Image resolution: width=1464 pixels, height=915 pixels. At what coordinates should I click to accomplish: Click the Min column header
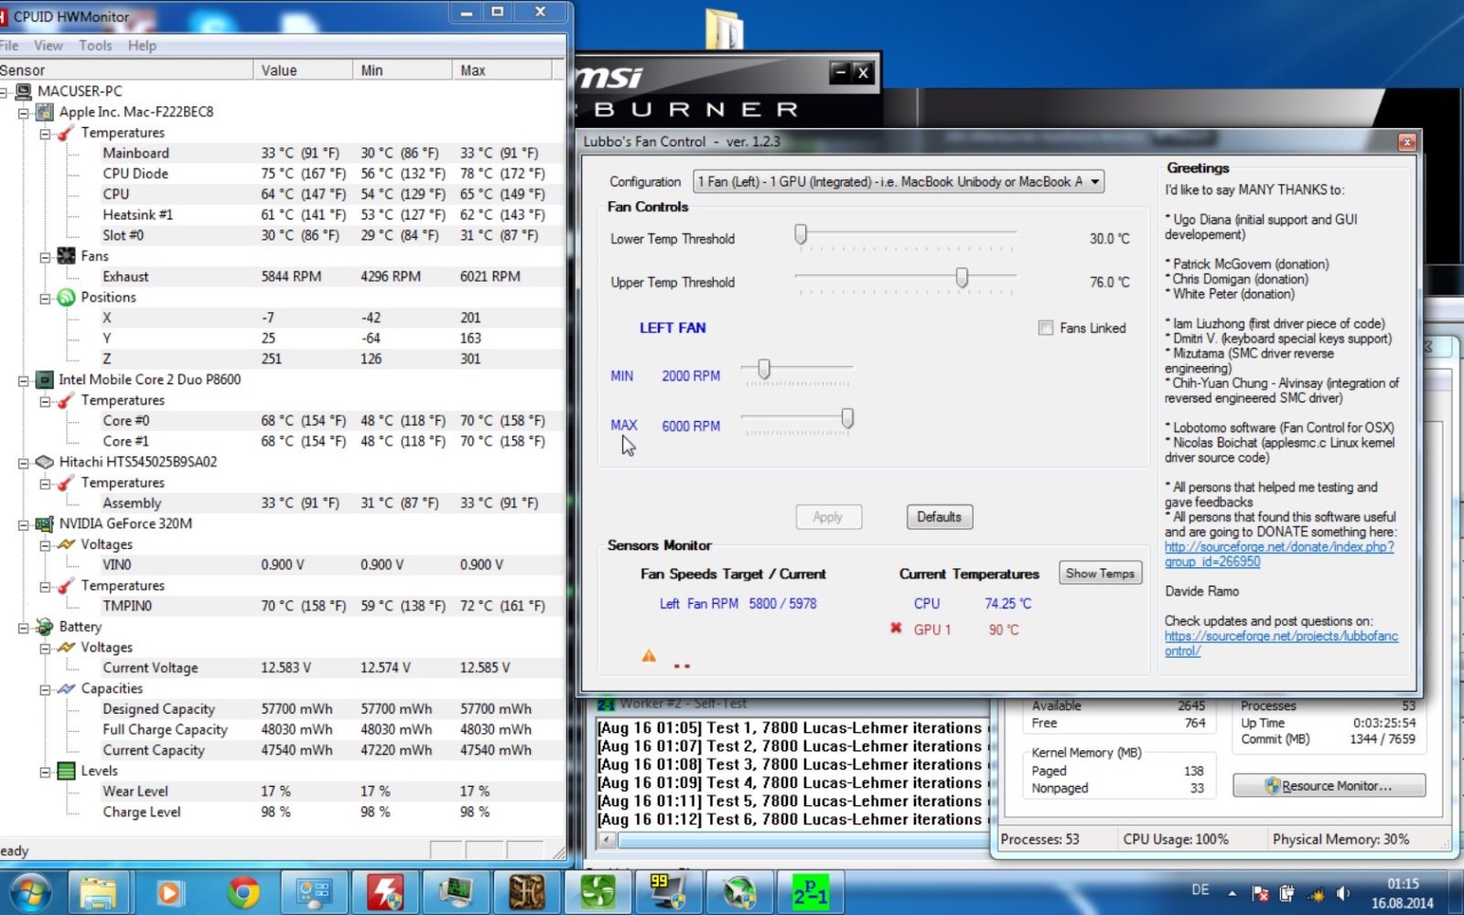pos(403,70)
